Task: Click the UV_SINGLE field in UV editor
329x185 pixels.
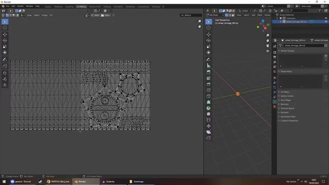Action: click(191, 15)
